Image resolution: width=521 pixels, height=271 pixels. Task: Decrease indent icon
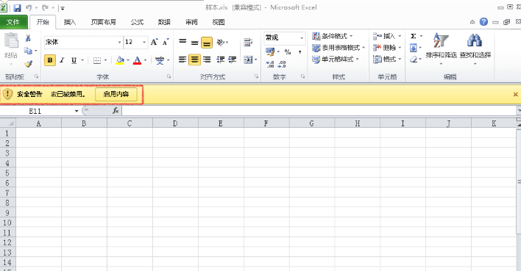tap(220, 59)
